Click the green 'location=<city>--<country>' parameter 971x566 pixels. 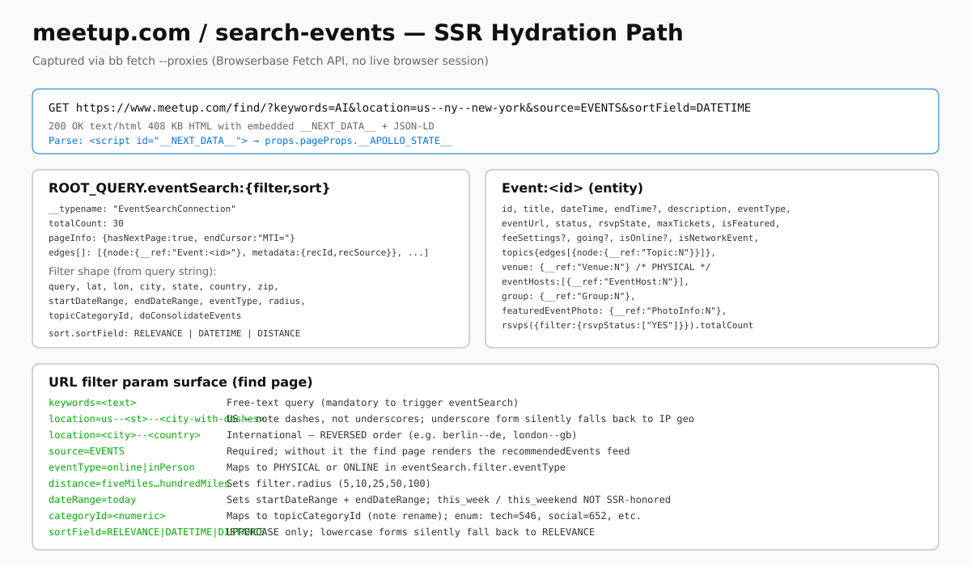125,435
